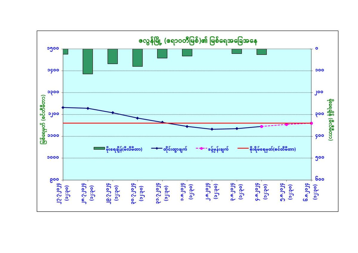Select the ၉၀၀ label on left axis
The height and width of the screenshot is (253, 358).
click(54, 180)
